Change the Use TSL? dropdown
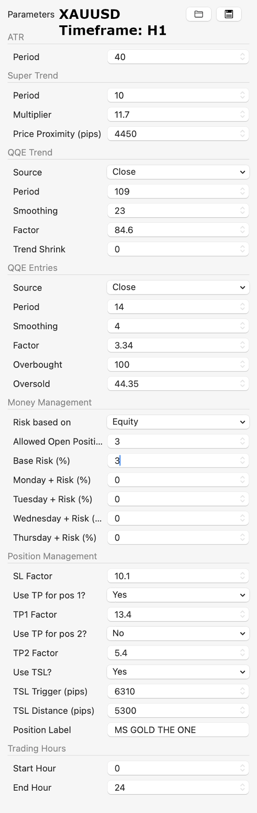Screen dimensions: 257x813 178,672
